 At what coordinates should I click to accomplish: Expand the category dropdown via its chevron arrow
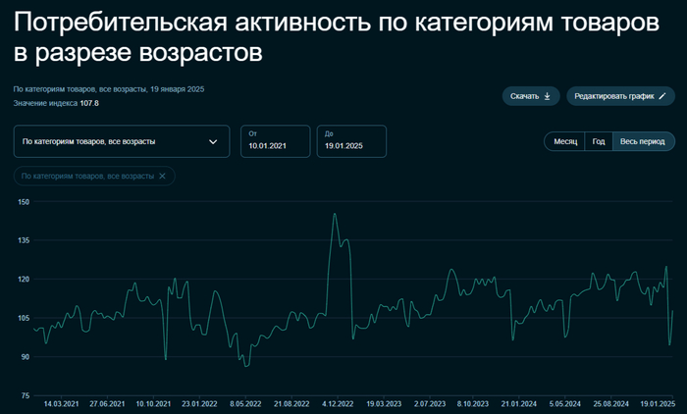click(x=213, y=141)
